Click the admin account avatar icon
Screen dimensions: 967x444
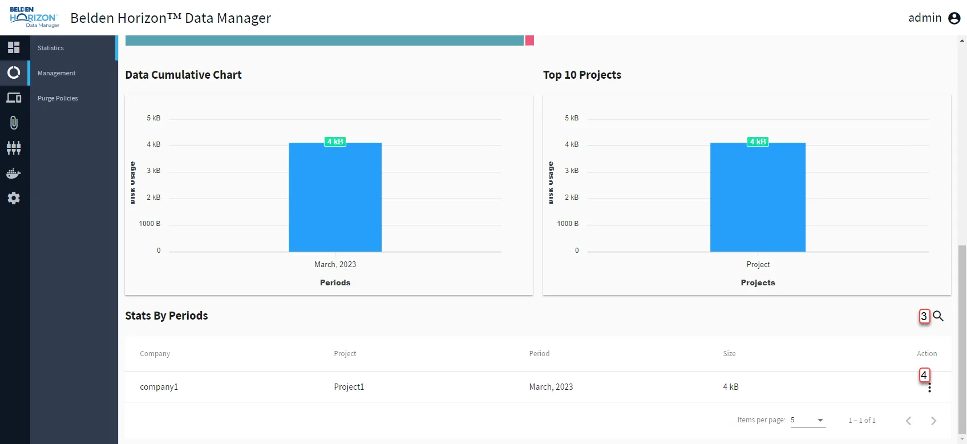point(954,18)
